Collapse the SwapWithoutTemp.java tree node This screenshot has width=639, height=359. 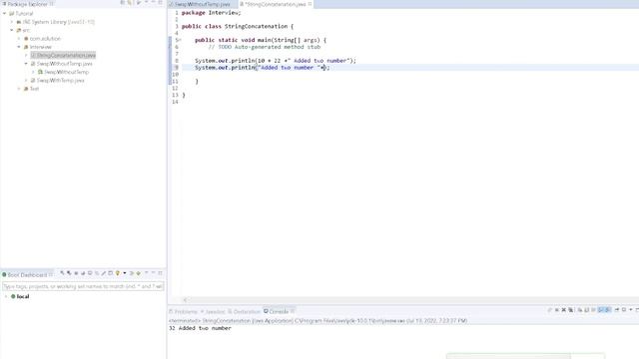click(27, 64)
